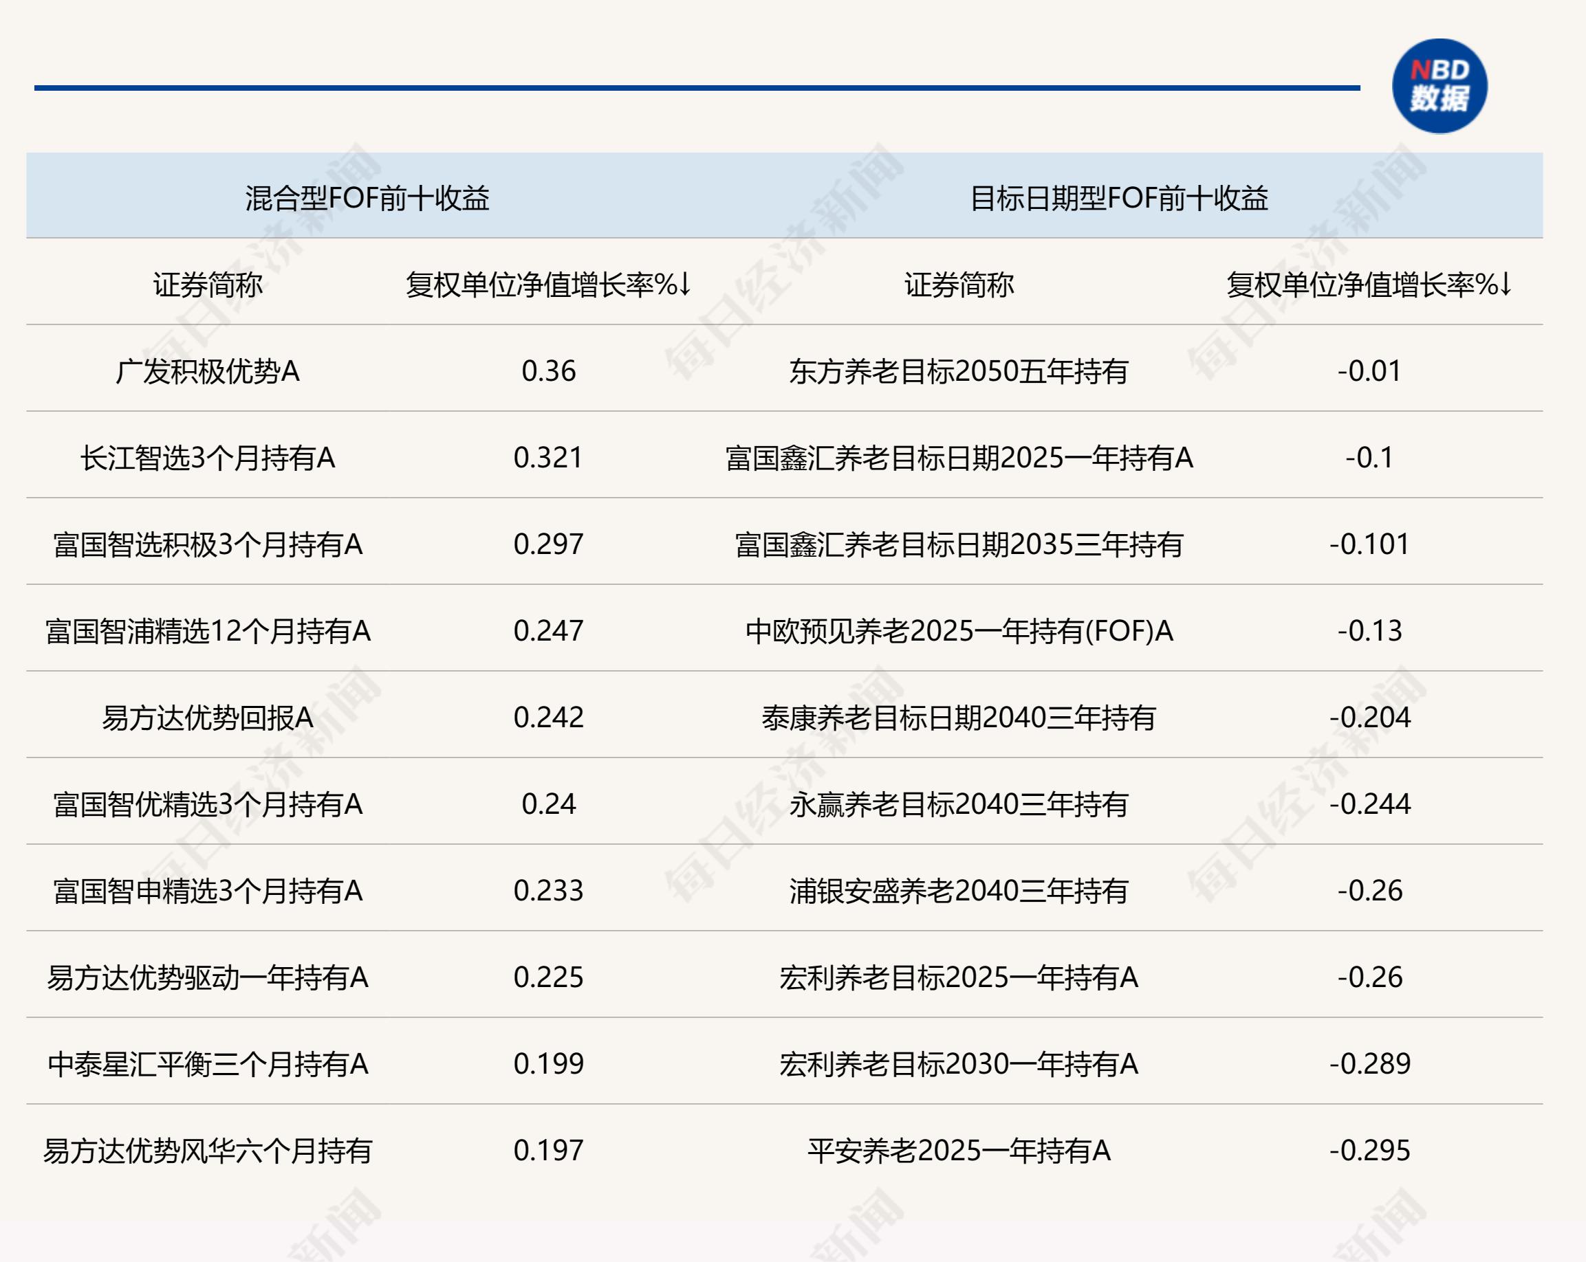Click 富国智浦精选12个月持有A
1586x1262 pixels.
tap(208, 632)
